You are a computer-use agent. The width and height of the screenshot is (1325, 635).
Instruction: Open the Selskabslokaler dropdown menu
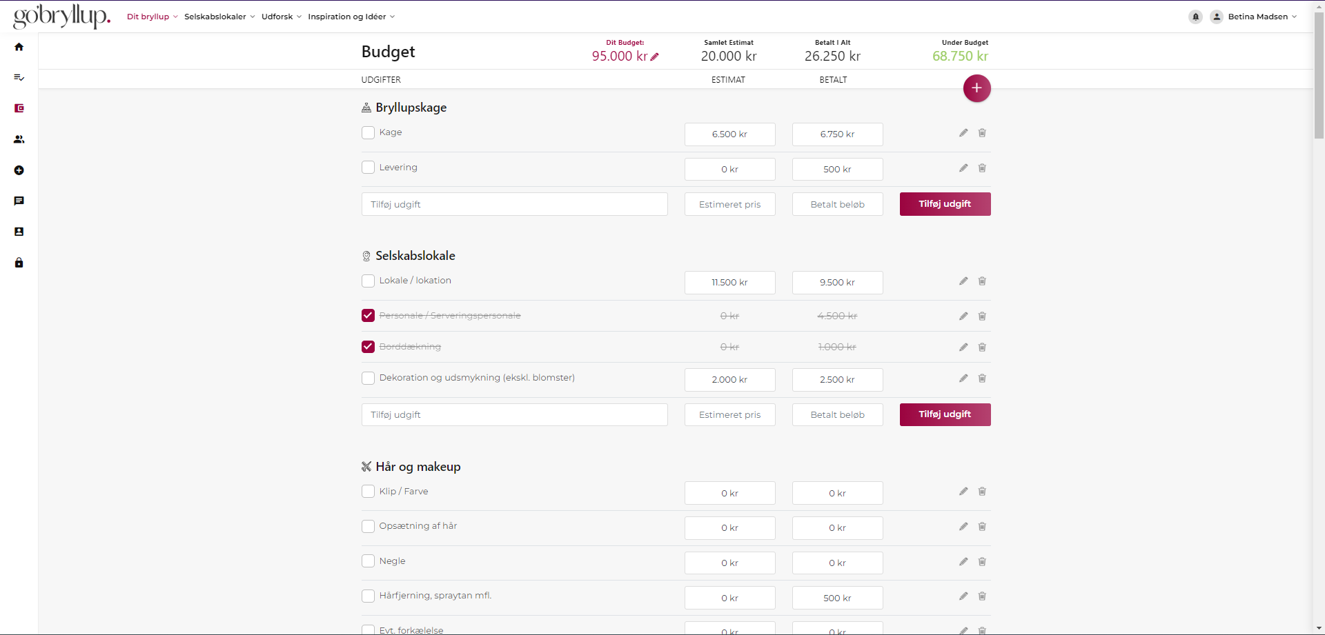219,17
